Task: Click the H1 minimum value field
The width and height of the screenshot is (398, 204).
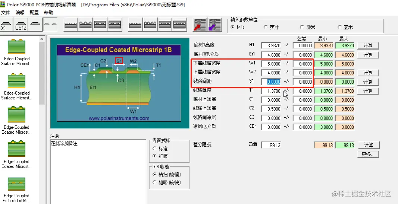Action: [324, 46]
